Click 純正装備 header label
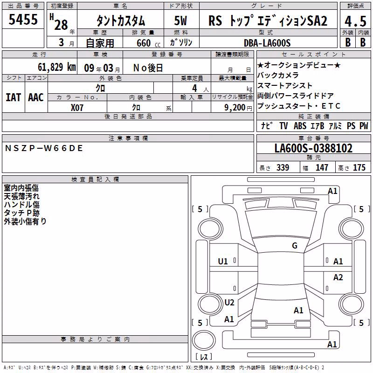 (x=313, y=117)
